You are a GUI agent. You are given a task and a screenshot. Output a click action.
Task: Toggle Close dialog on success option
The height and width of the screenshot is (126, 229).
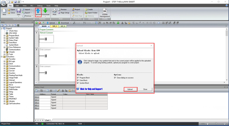(115, 78)
